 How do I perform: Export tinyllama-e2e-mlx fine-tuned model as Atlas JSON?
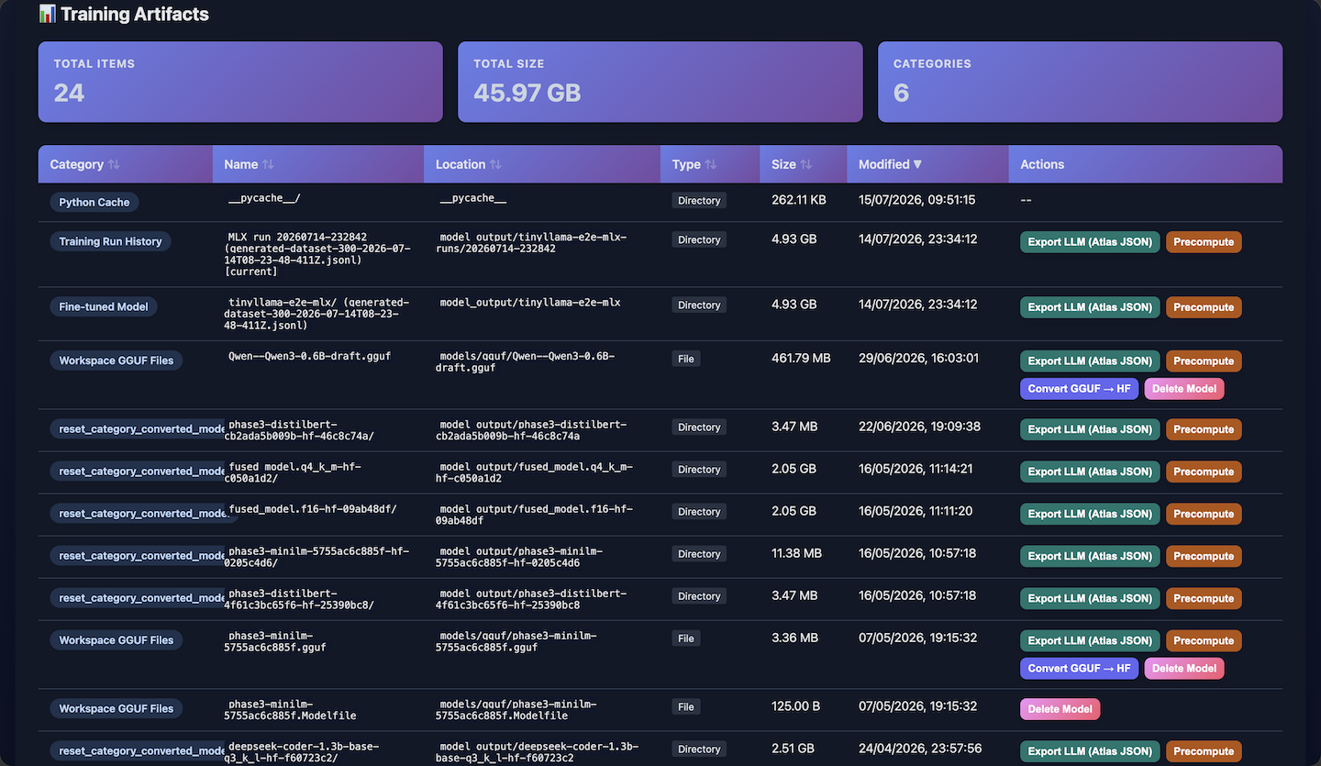tap(1090, 307)
